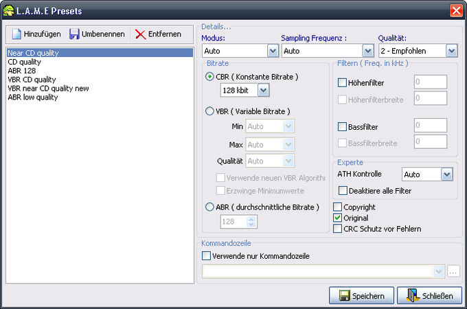467x309 pixels.
Task: Toggle Verwende neuen VBR Algorithmus checkbox
Action: (220, 178)
